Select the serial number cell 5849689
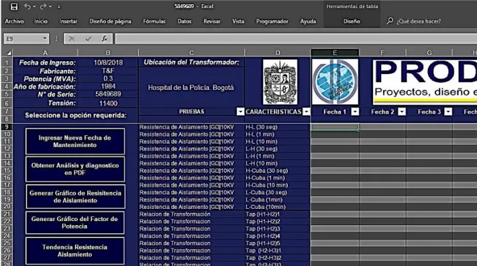Viewport: 477px width, 266px height. point(108,94)
